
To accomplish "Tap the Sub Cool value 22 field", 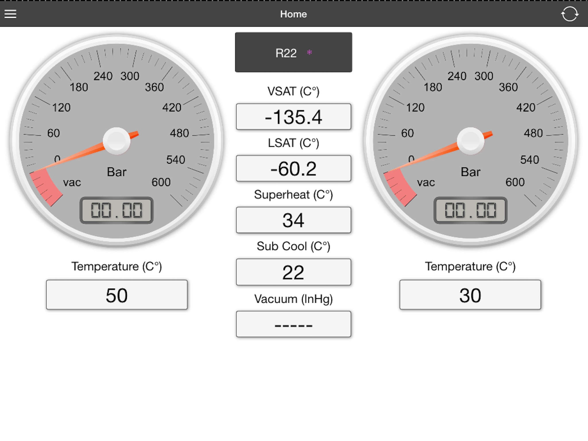I will tap(293, 272).
